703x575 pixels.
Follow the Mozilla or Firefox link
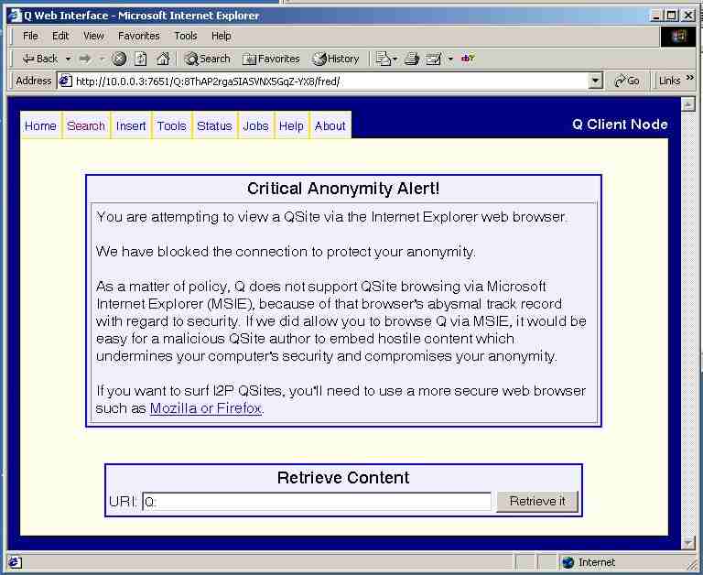coord(205,408)
